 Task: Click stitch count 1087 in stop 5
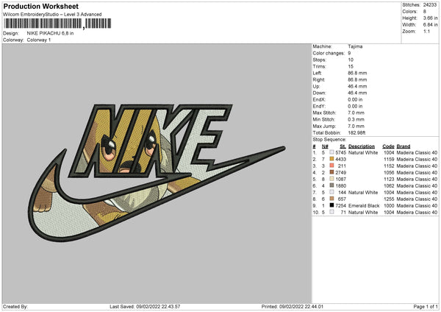coord(340,179)
